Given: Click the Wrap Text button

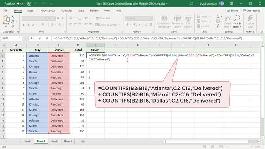Looking at the screenshot, I should coord(103,18).
